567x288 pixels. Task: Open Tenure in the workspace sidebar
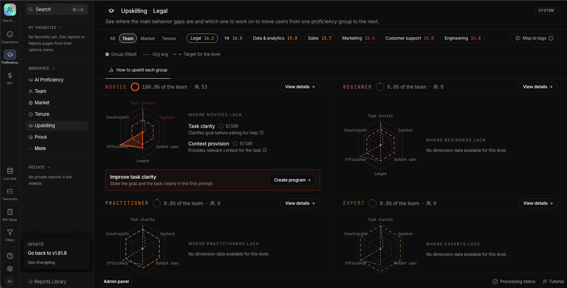(57, 114)
